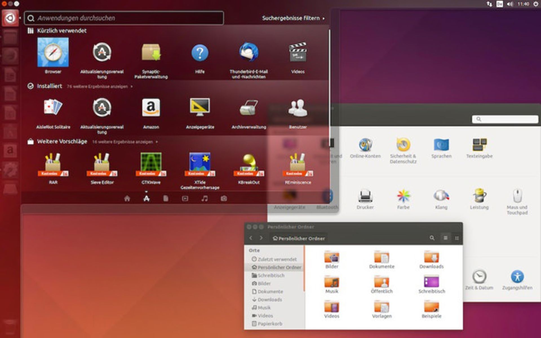Image resolution: width=541 pixels, height=338 pixels.
Task: Open the Beispiele folder
Action: [x=432, y=309]
